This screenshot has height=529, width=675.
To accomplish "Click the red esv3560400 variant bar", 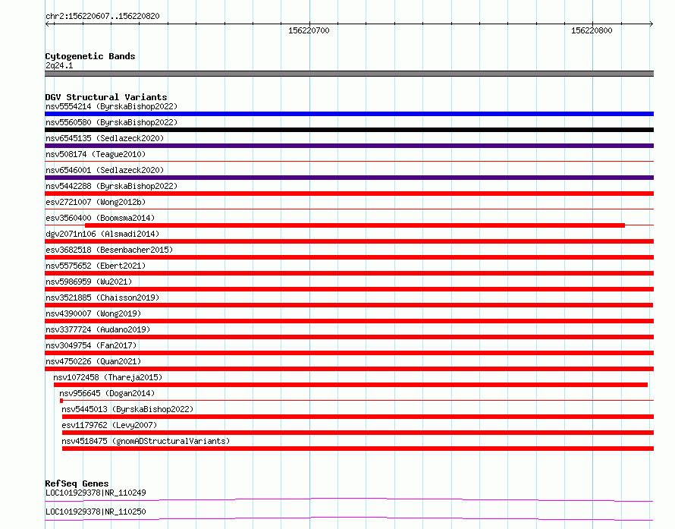I will (x=355, y=225).
